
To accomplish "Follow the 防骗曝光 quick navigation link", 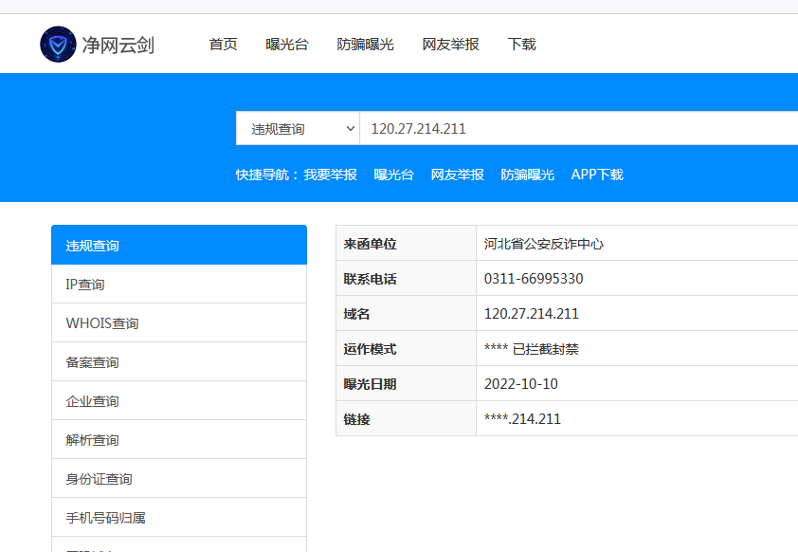I will tap(527, 175).
